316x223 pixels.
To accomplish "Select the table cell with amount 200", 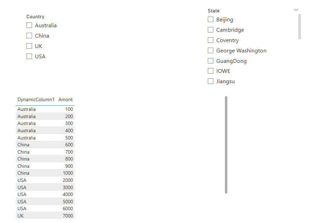I will (69, 116).
